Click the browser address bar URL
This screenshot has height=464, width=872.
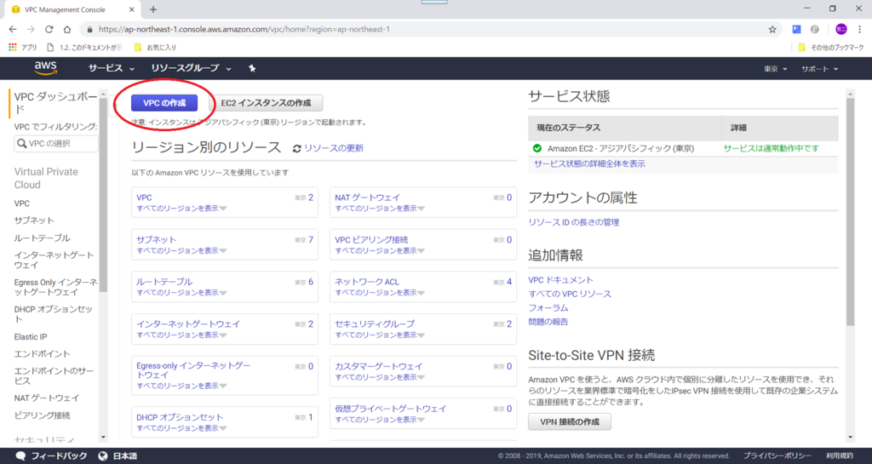pyautogui.click(x=244, y=30)
